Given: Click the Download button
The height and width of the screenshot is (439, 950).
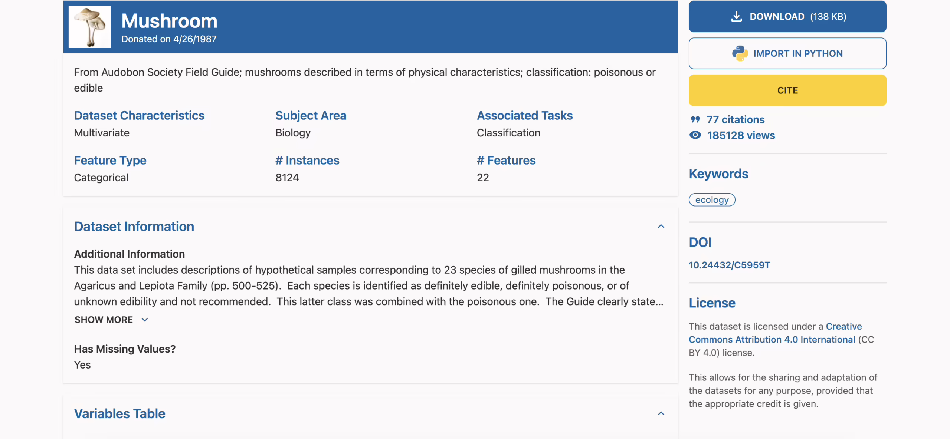Looking at the screenshot, I should (787, 16).
